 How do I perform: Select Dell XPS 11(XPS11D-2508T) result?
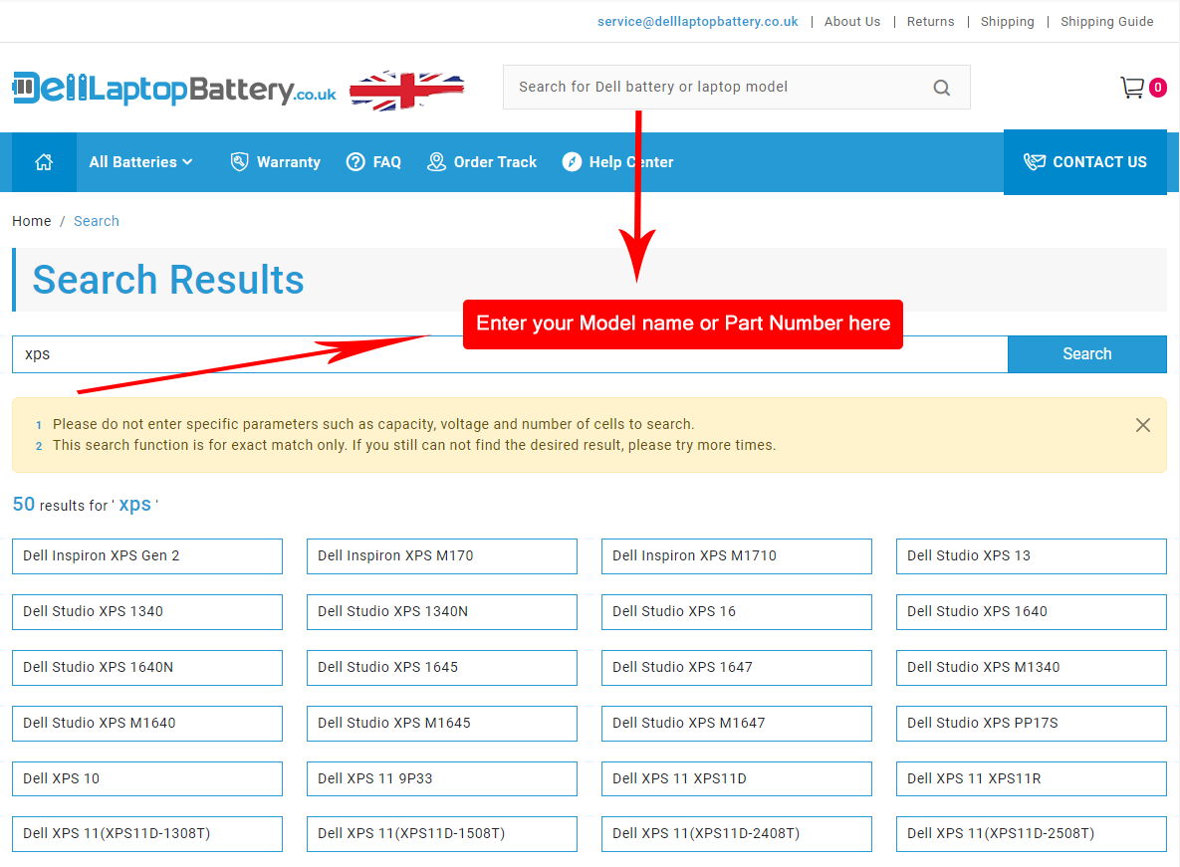pyautogui.click(x=1032, y=834)
